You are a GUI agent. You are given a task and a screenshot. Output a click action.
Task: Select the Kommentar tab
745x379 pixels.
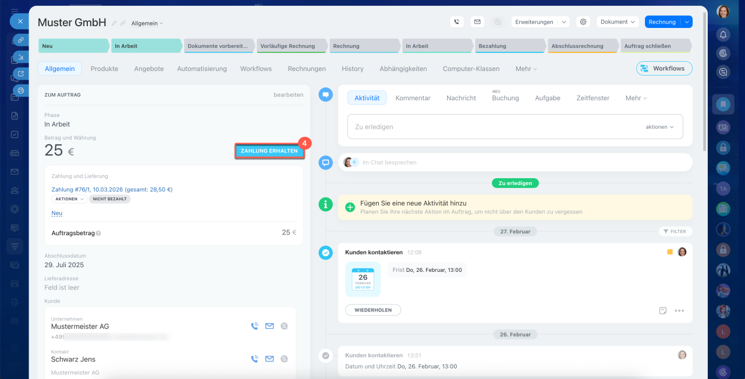pos(413,98)
